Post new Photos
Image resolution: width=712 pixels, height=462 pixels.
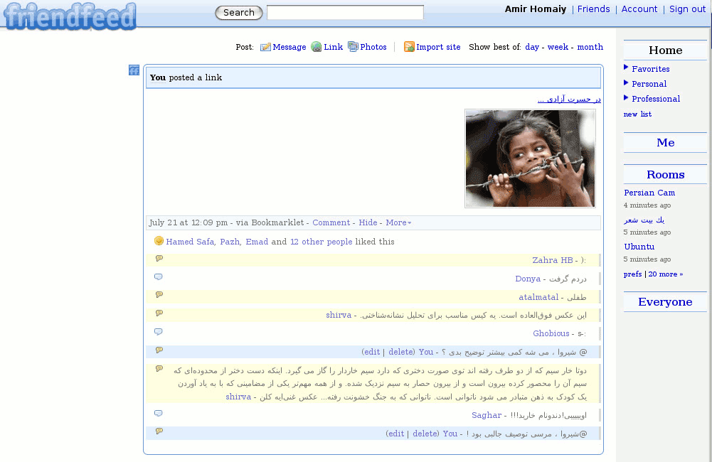373,47
